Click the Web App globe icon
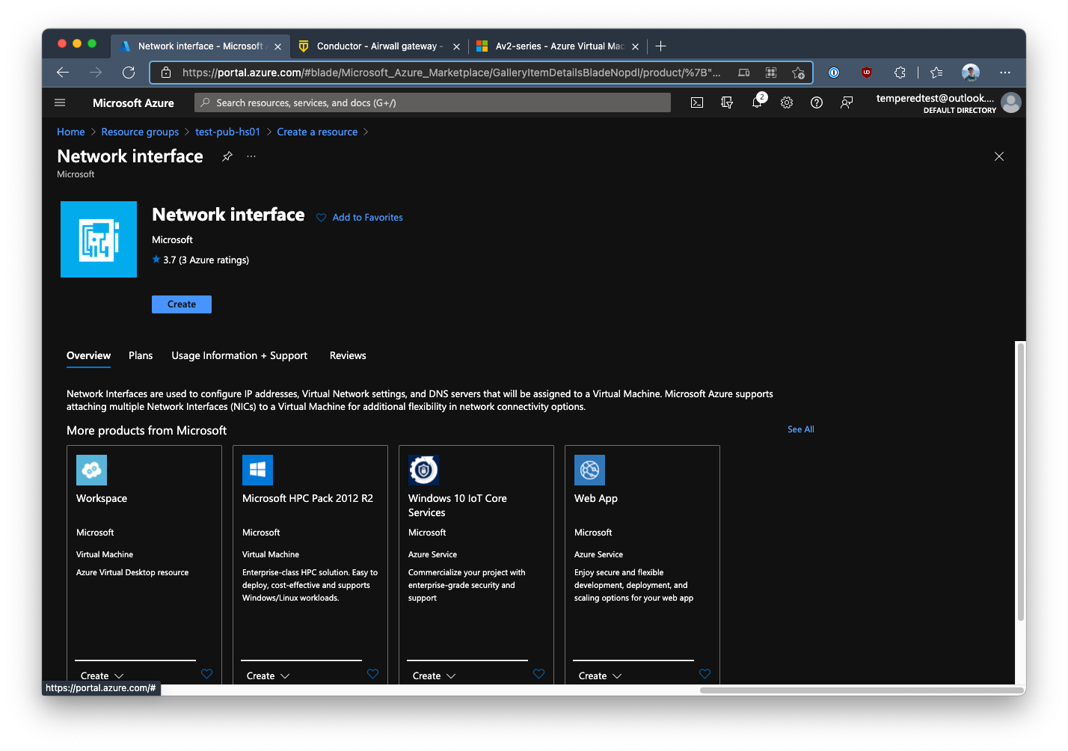This screenshot has height=751, width=1068. 589,470
